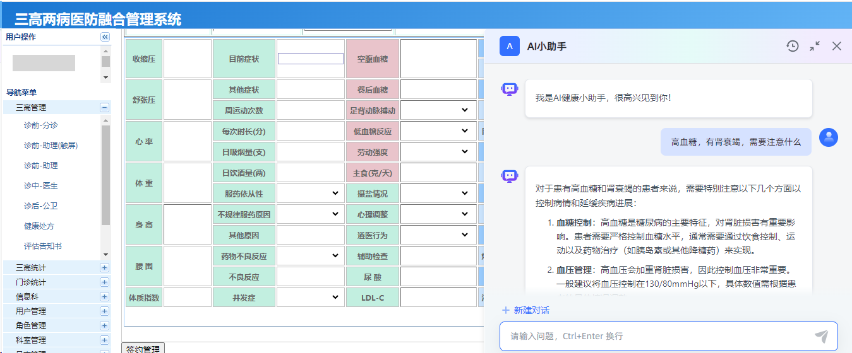The height and width of the screenshot is (353, 852).
Task: Open the 心理调整 dropdown
Action: point(438,214)
